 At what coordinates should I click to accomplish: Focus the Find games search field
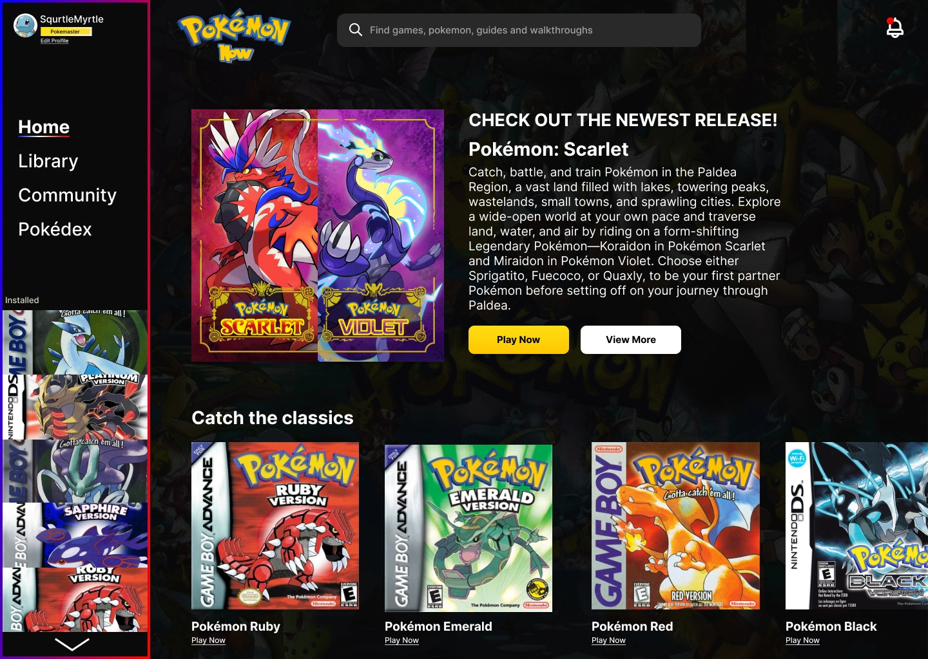pyautogui.click(x=519, y=30)
